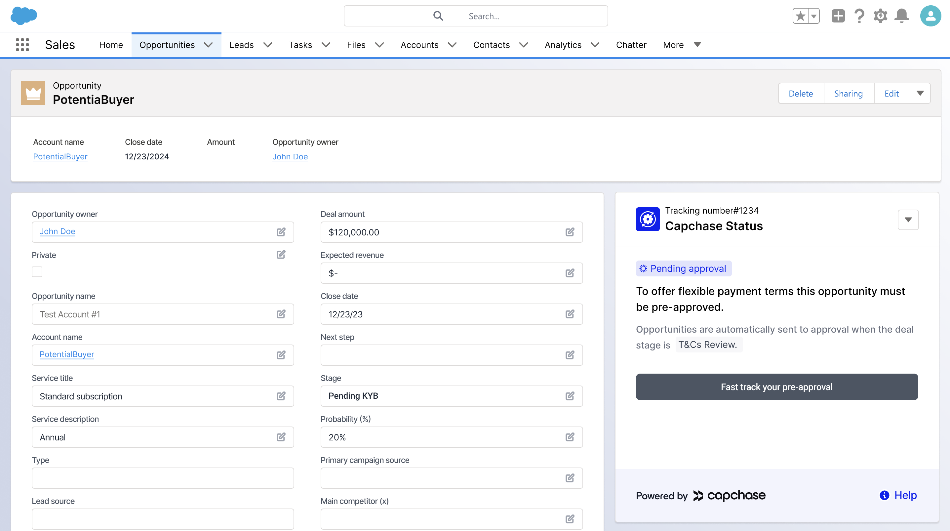Open the help question mark icon
This screenshot has height=531, width=950.
(x=859, y=16)
